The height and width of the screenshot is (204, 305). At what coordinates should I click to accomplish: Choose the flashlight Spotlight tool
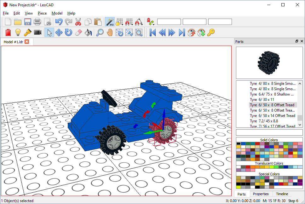coord(28,32)
